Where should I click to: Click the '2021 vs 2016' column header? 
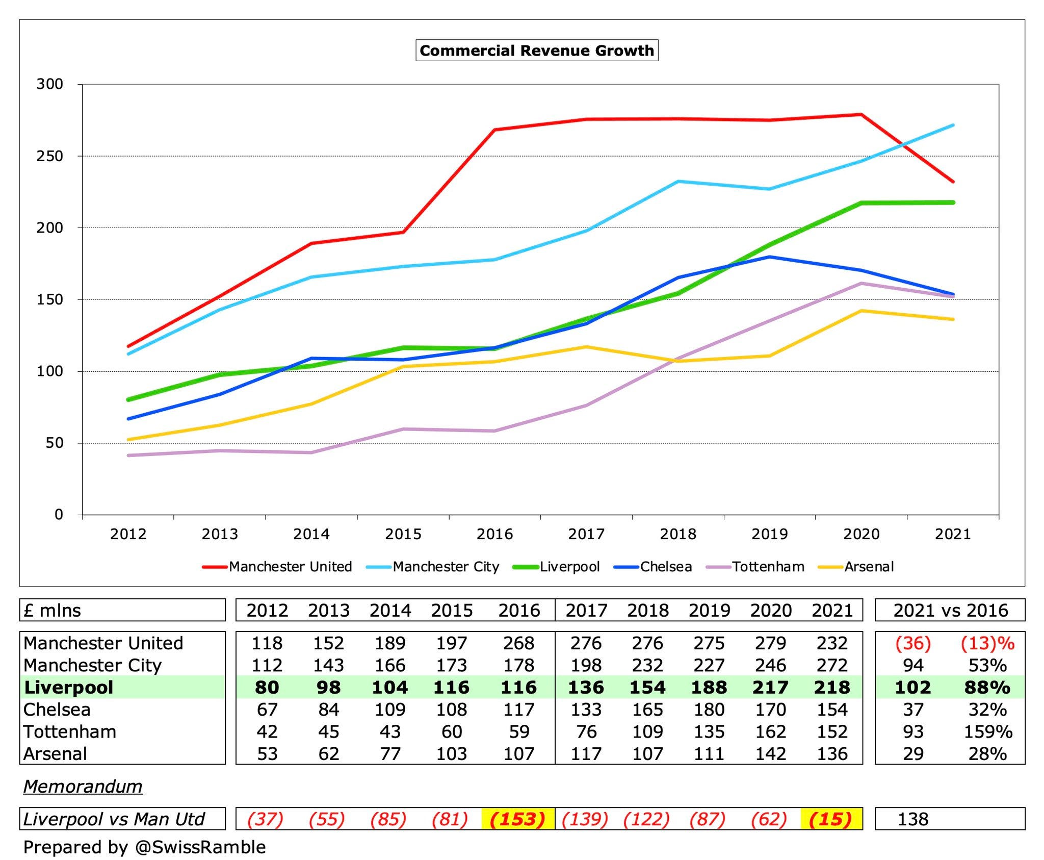click(950, 610)
